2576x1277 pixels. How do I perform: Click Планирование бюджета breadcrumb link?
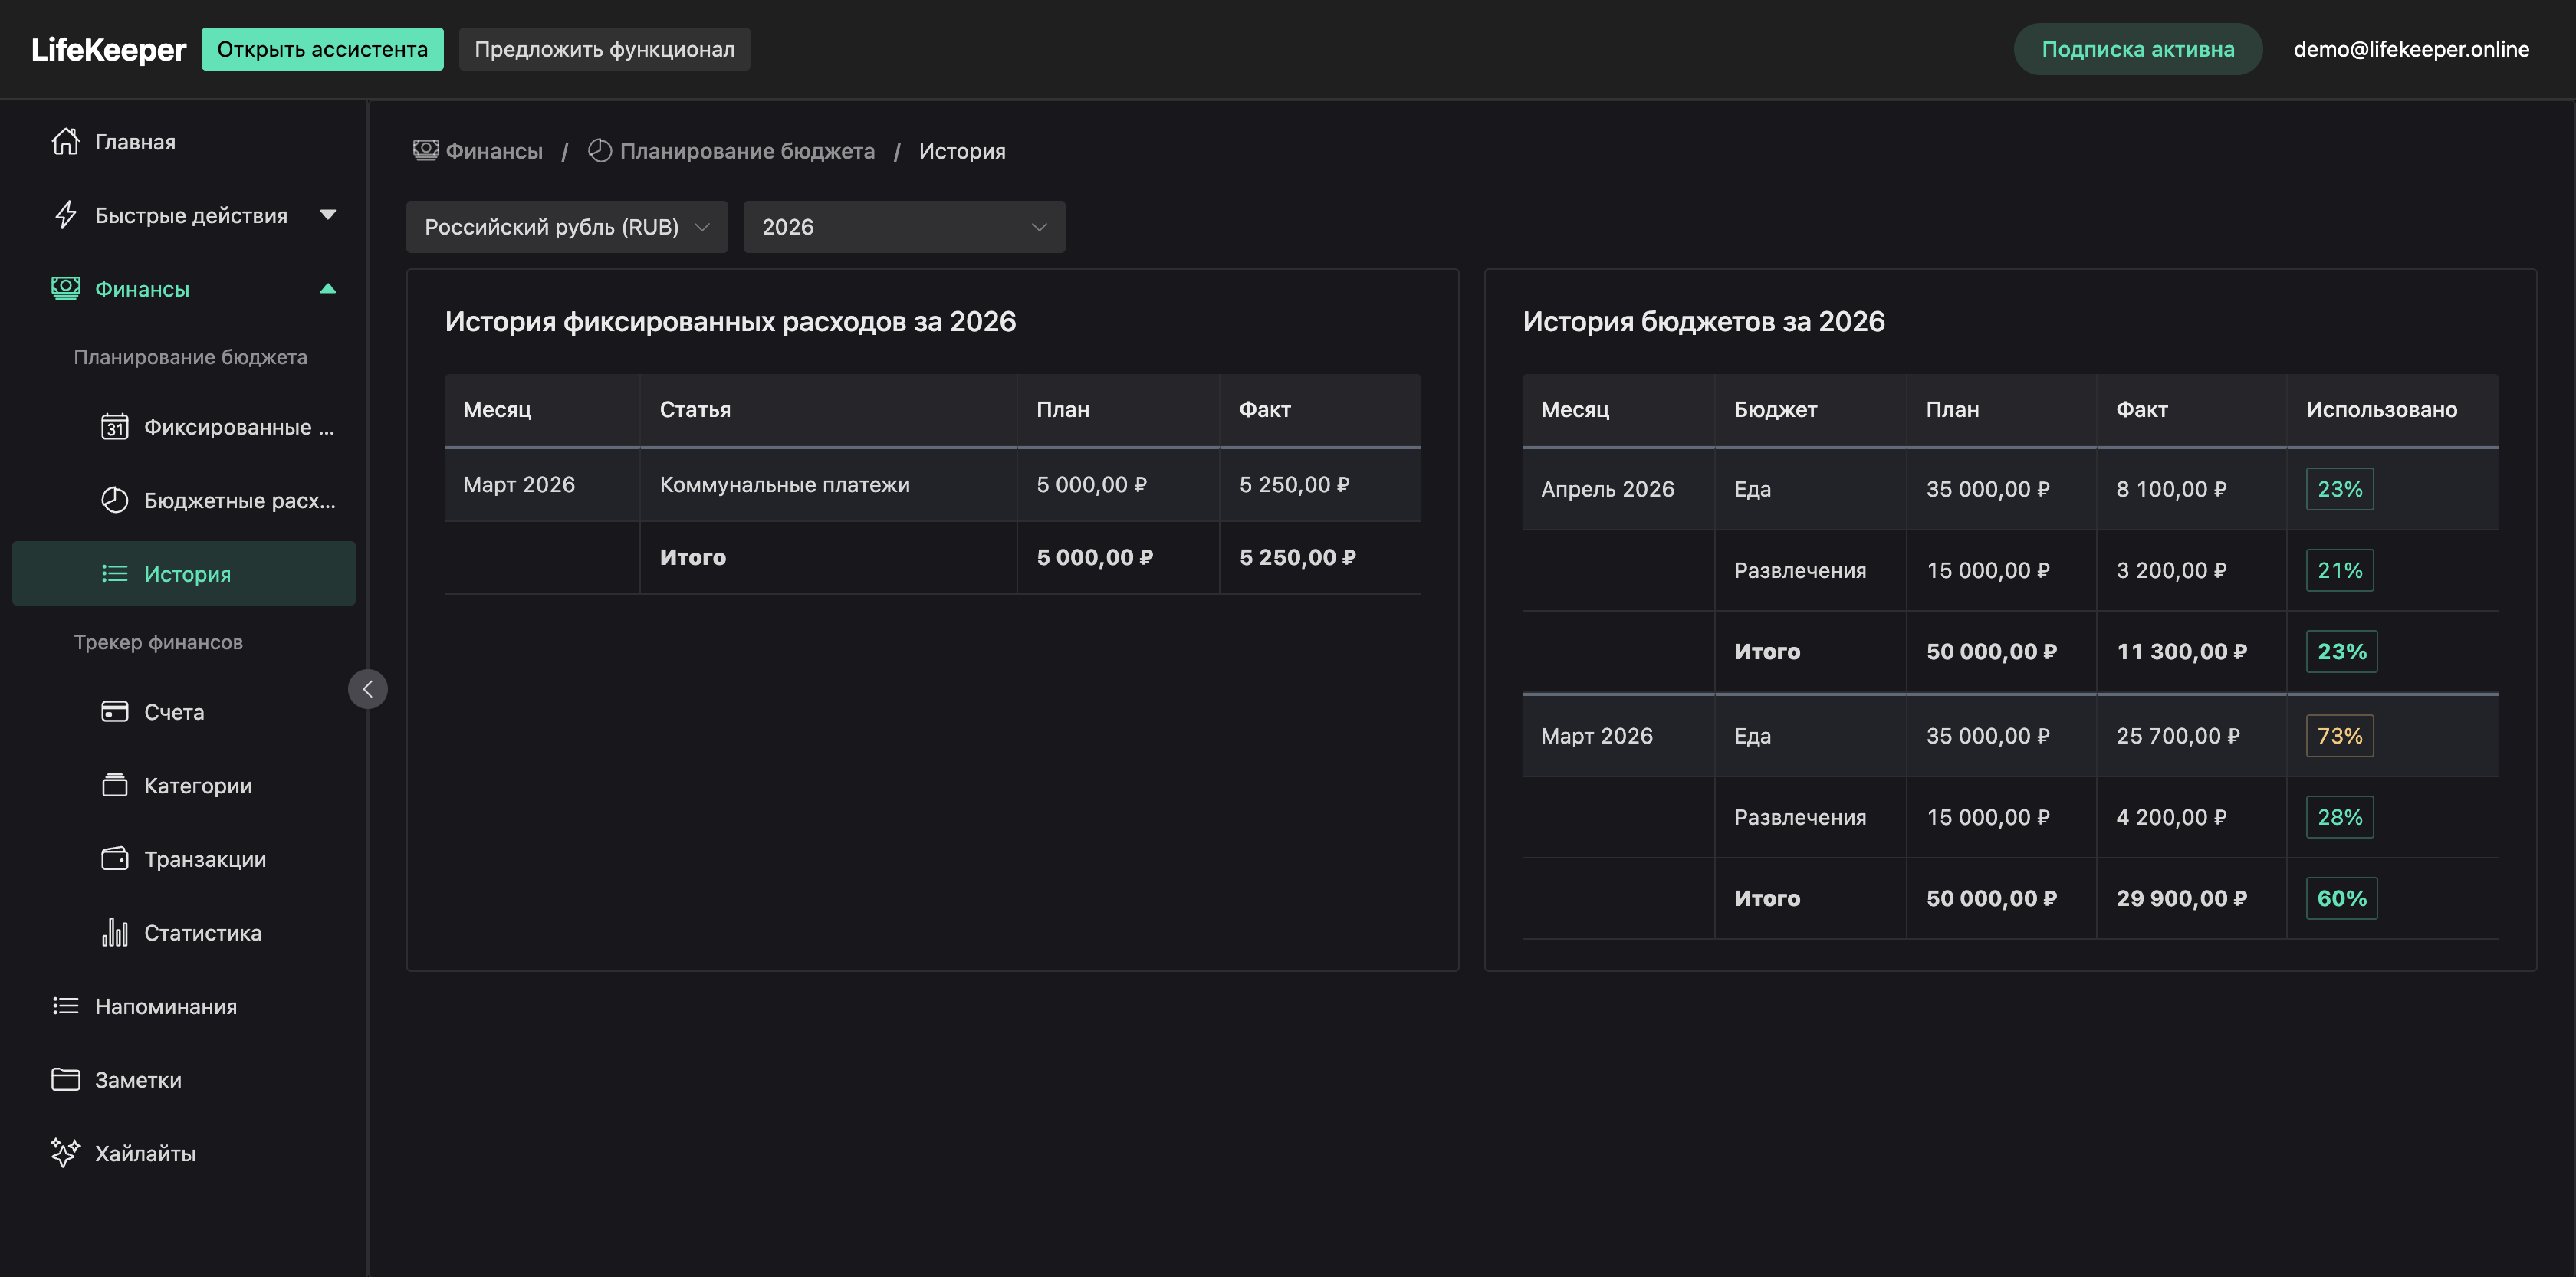[x=746, y=151]
